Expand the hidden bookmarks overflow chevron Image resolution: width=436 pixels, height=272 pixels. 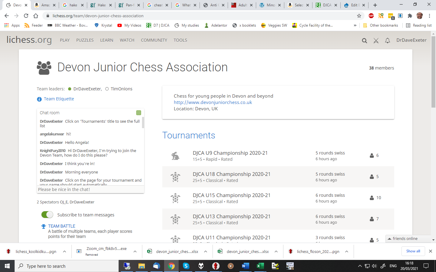click(x=355, y=25)
